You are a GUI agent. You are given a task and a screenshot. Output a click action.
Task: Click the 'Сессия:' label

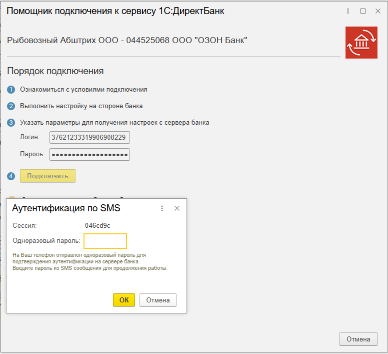(x=24, y=225)
